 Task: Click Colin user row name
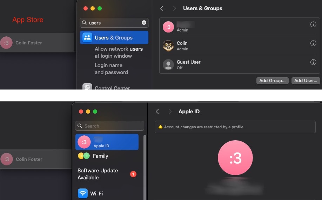182,43
